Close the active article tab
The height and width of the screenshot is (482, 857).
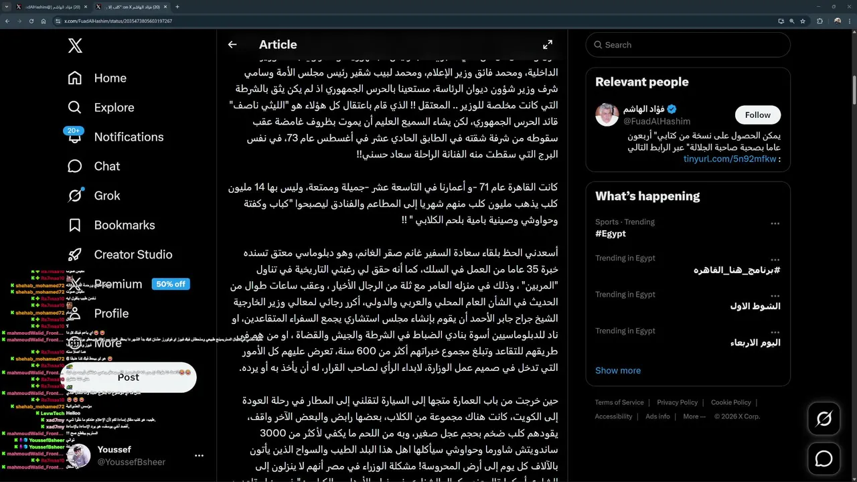pos(165,7)
